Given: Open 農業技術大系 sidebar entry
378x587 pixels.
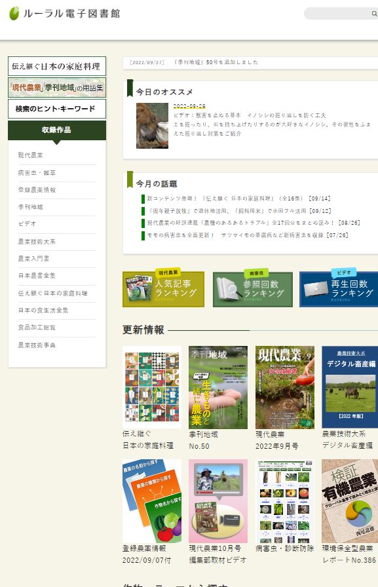Looking at the screenshot, I should click(37, 242).
